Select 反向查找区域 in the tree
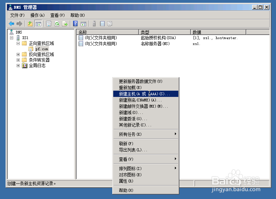The image size is (276, 199). point(41,55)
